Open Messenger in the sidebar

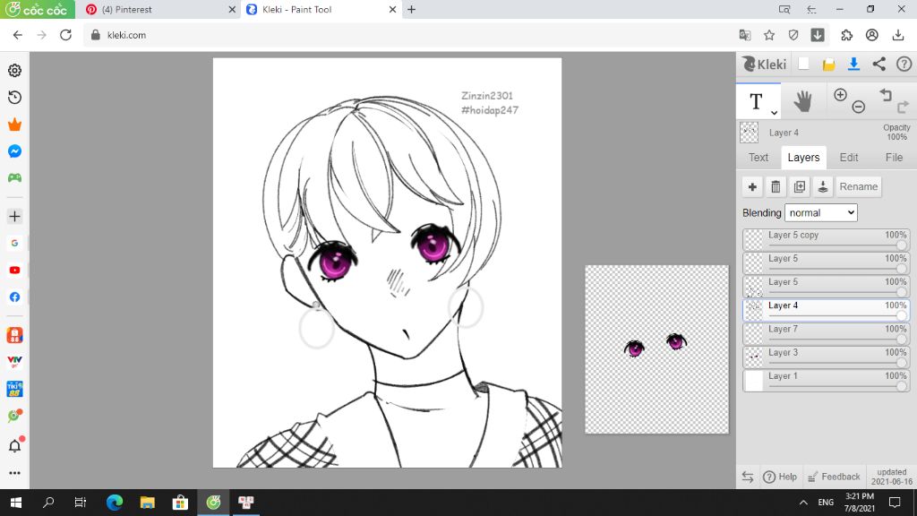pos(14,151)
